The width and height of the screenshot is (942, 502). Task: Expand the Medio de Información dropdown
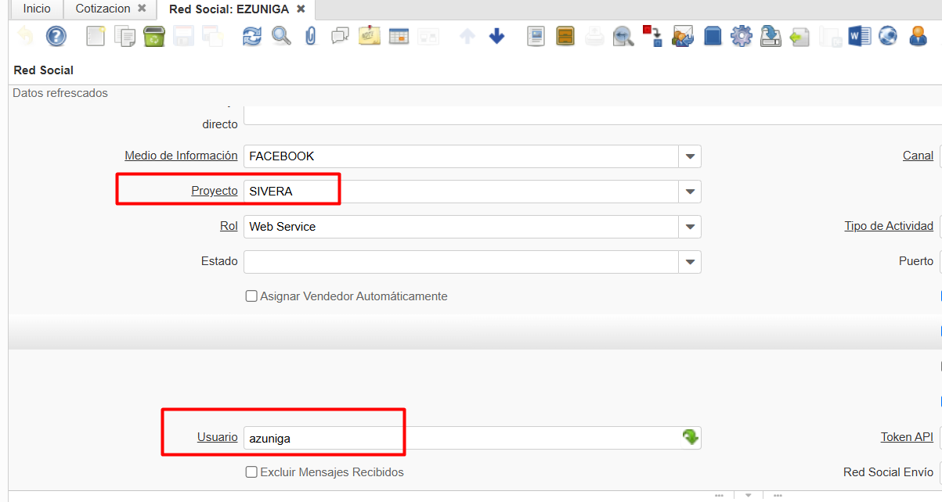690,156
